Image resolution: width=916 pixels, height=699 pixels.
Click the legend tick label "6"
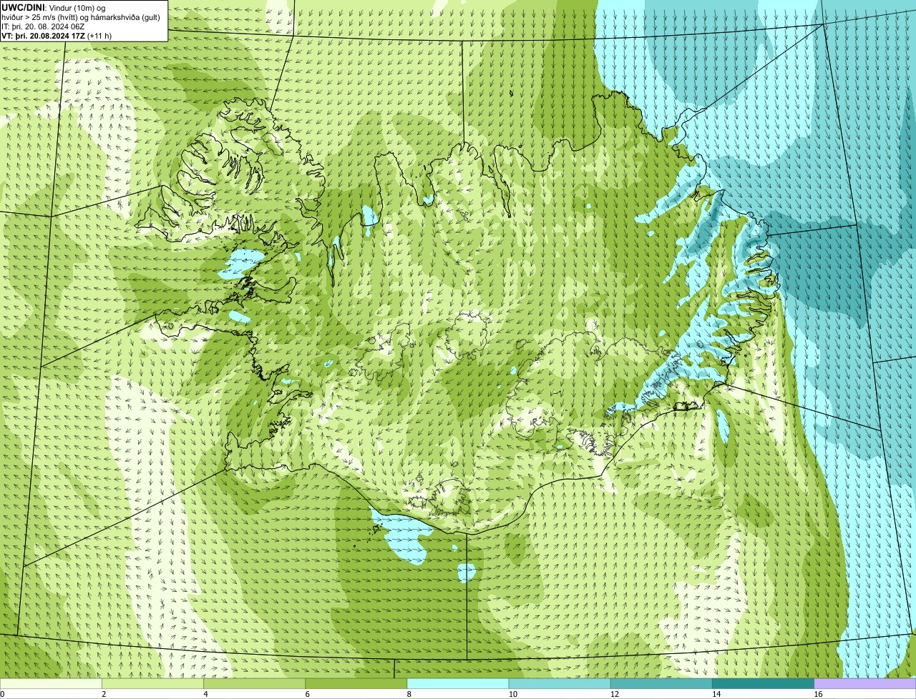click(307, 694)
